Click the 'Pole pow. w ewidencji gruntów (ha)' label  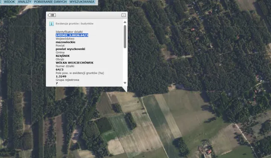[80, 73]
